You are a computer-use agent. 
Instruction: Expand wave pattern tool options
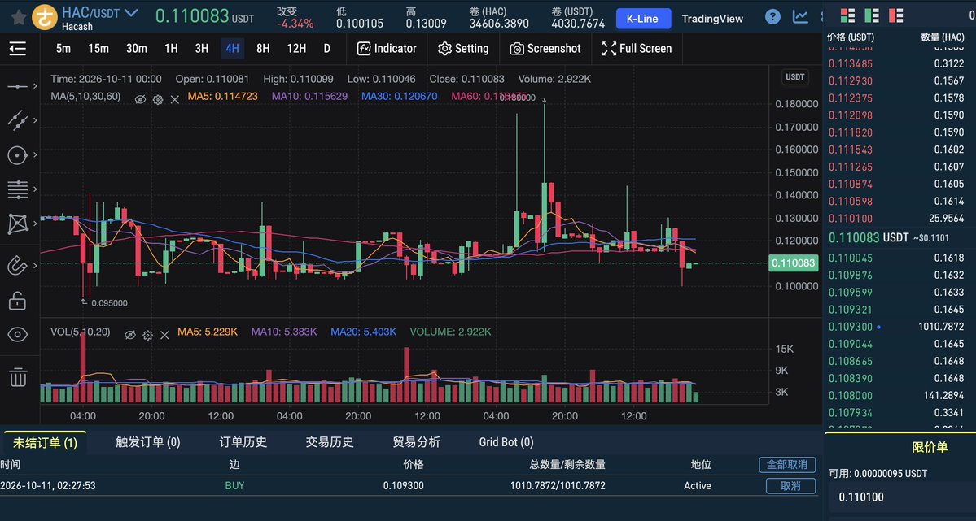click(x=35, y=224)
